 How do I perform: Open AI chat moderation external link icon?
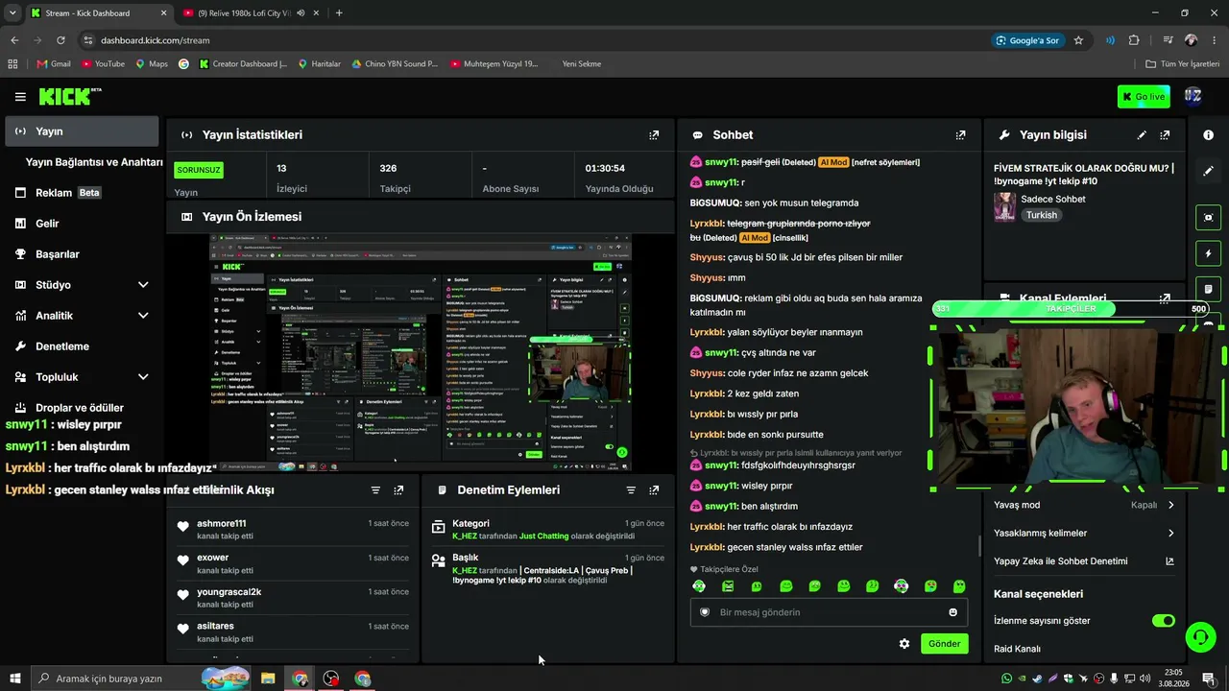(1169, 561)
